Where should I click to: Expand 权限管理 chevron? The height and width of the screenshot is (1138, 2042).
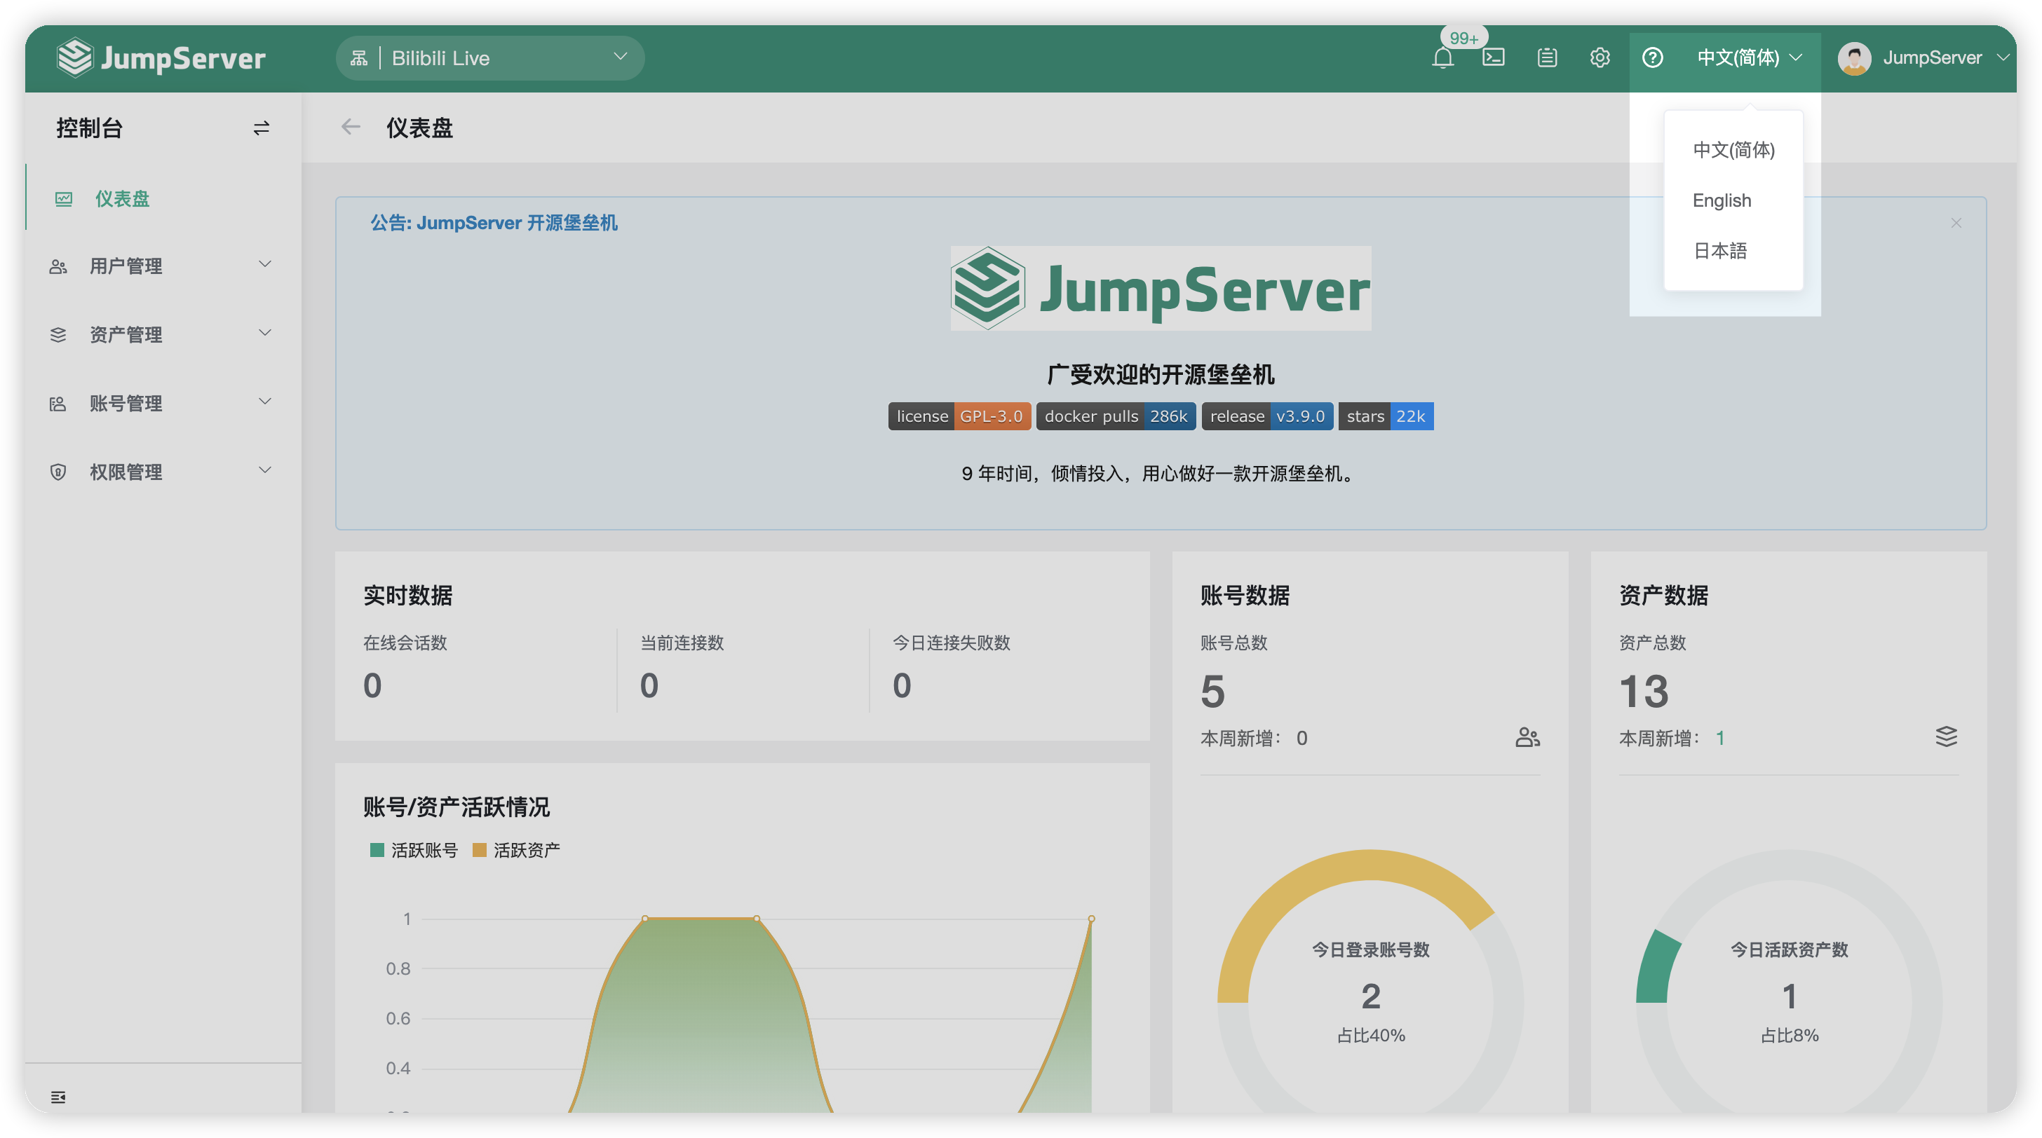pyautogui.click(x=265, y=470)
